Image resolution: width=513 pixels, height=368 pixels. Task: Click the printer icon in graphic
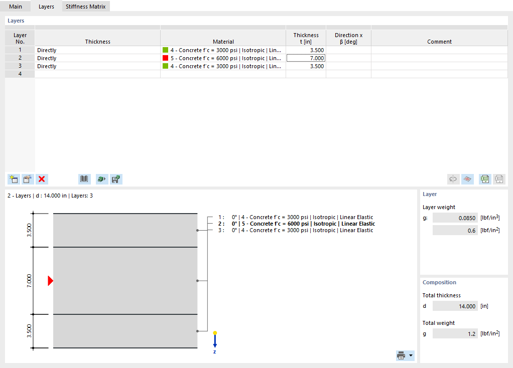pyautogui.click(x=401, y=355)
